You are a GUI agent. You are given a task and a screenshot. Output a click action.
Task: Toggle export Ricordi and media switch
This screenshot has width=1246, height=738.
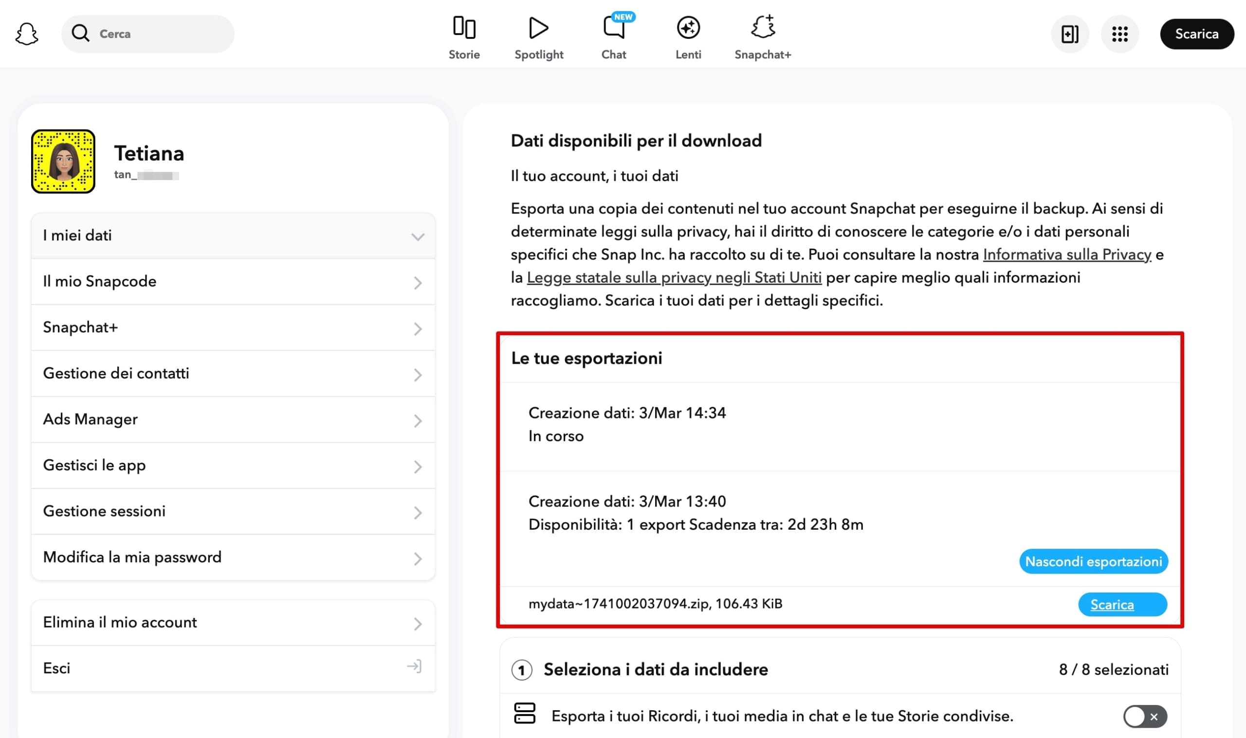coord(1145,717)
